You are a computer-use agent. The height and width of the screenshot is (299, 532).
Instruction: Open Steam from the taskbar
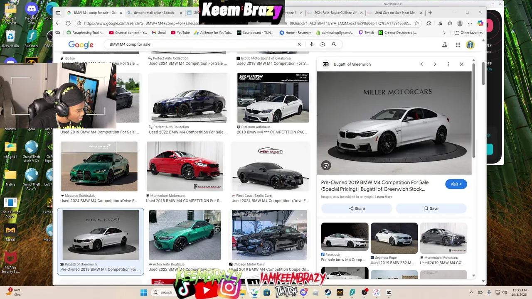(328, 292)
